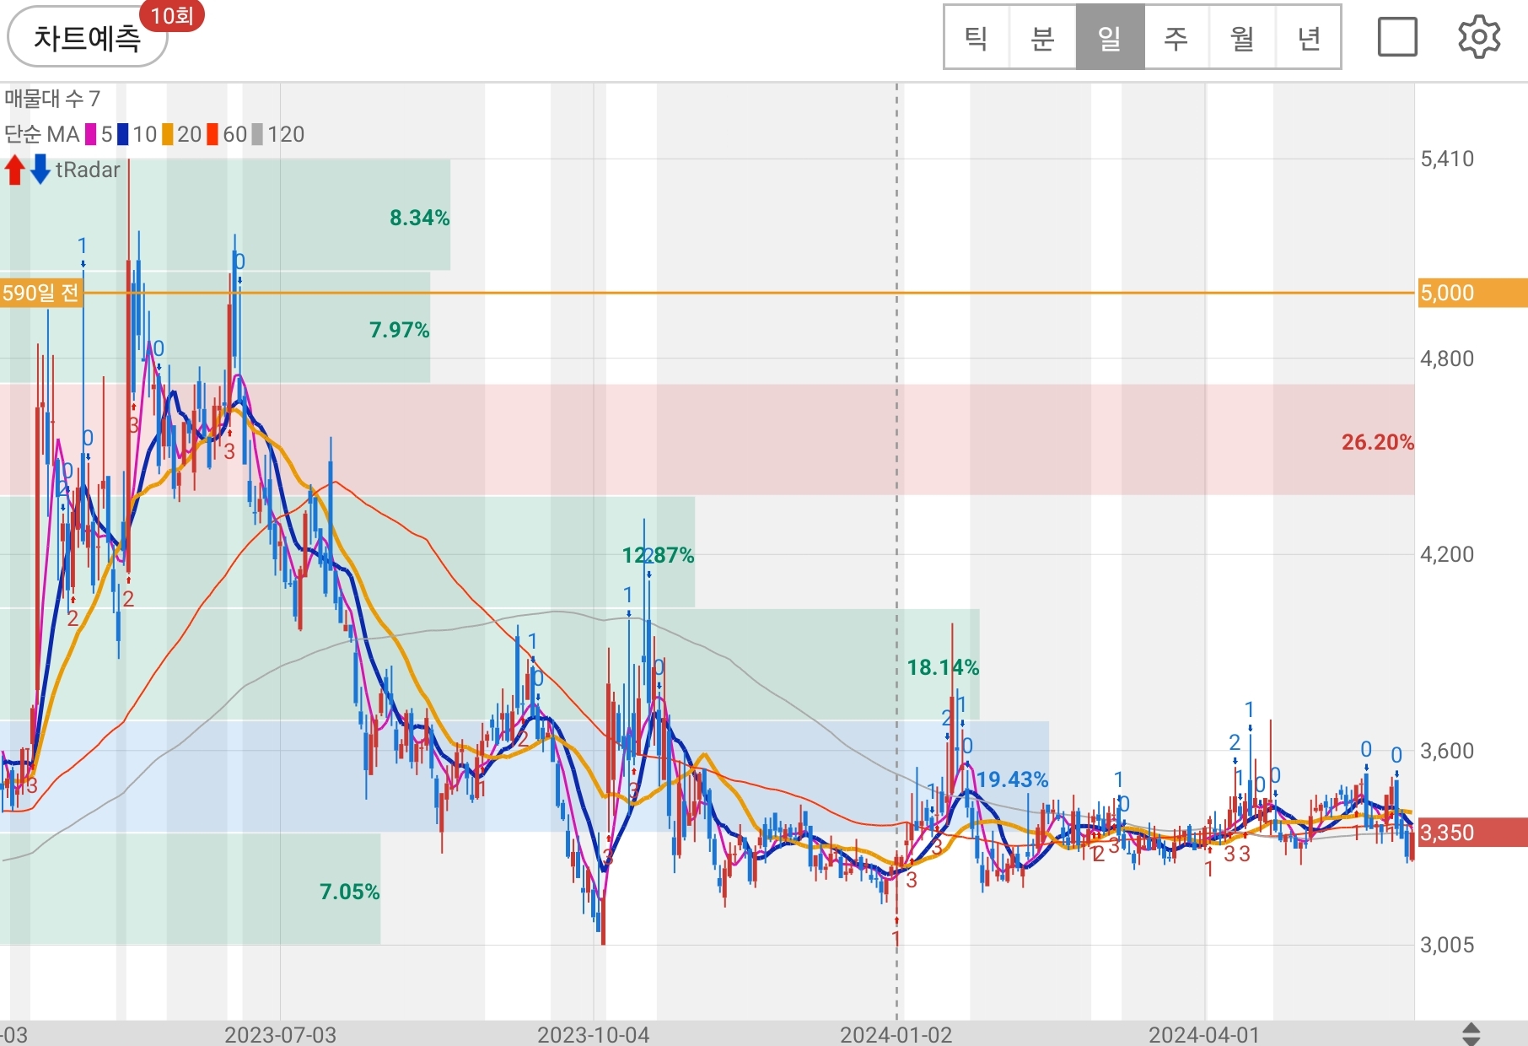
Task: Click the tRadar legend label
Action: [x=88, y=170]
